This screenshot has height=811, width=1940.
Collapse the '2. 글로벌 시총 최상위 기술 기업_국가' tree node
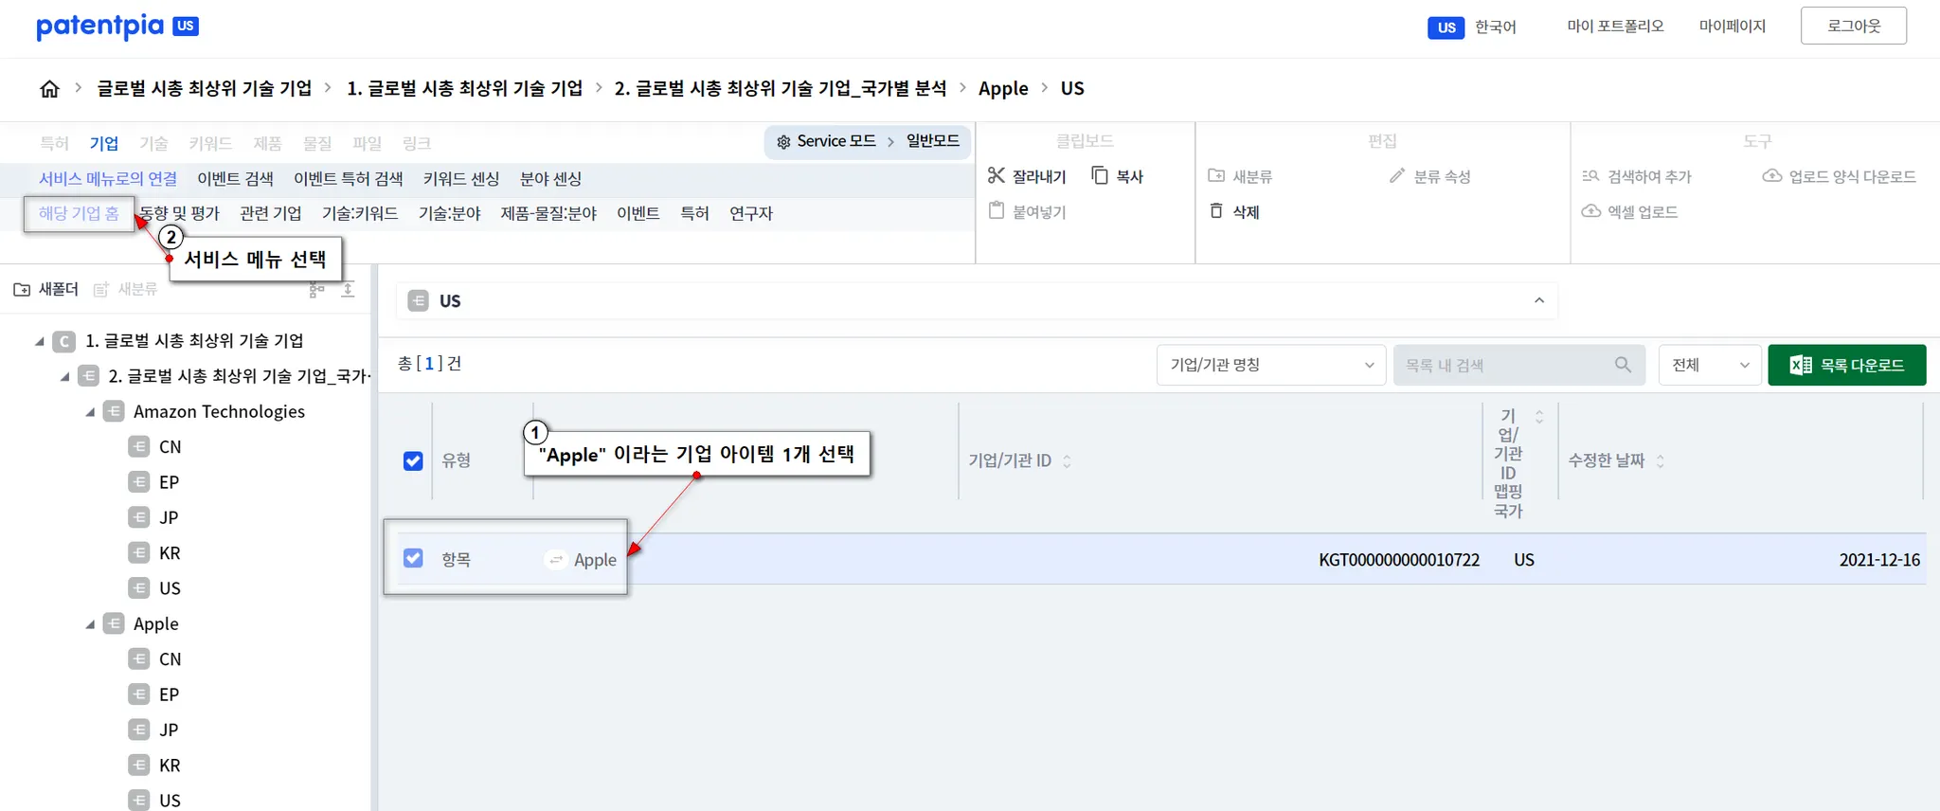[64, 376]
